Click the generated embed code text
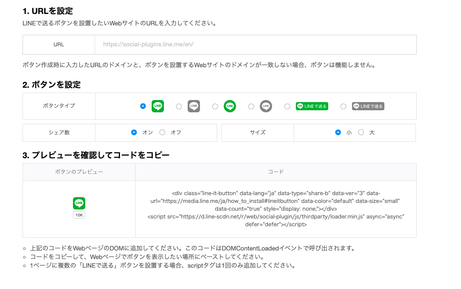Image resolution: width=461 pixels, height=289 pixels. 276,209
